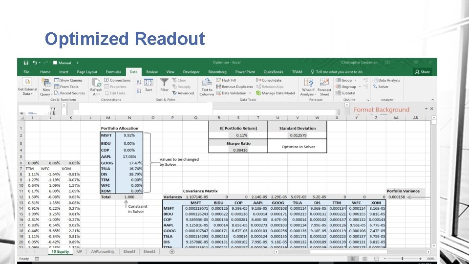
Task: Close the Format Background pane
Action: (431, 109)
